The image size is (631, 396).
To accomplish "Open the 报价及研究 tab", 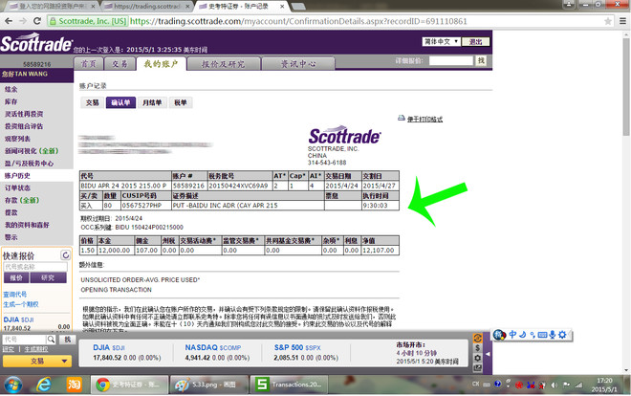I will point(223,63).
